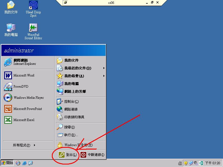The width and height of the screenshot is (223, 167).
Task: Open 網路連線 from the Start menu
Action: click(81, 109)
